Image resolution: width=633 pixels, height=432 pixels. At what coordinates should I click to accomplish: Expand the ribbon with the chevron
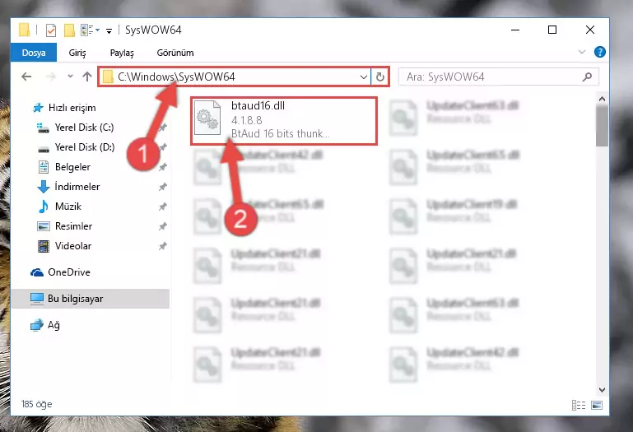(x=582, y=52)
